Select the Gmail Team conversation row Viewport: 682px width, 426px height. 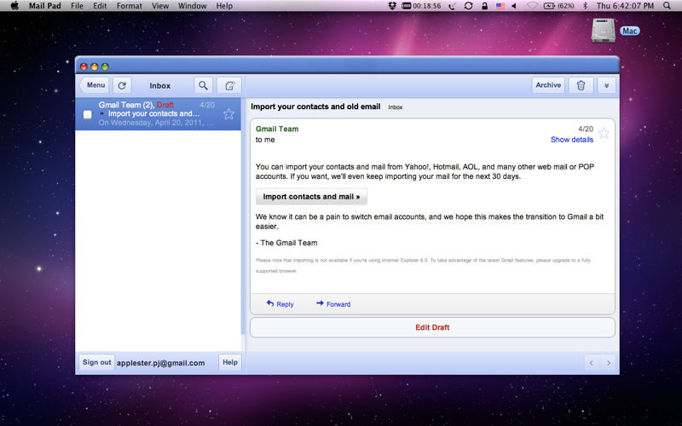pos(158,114)
